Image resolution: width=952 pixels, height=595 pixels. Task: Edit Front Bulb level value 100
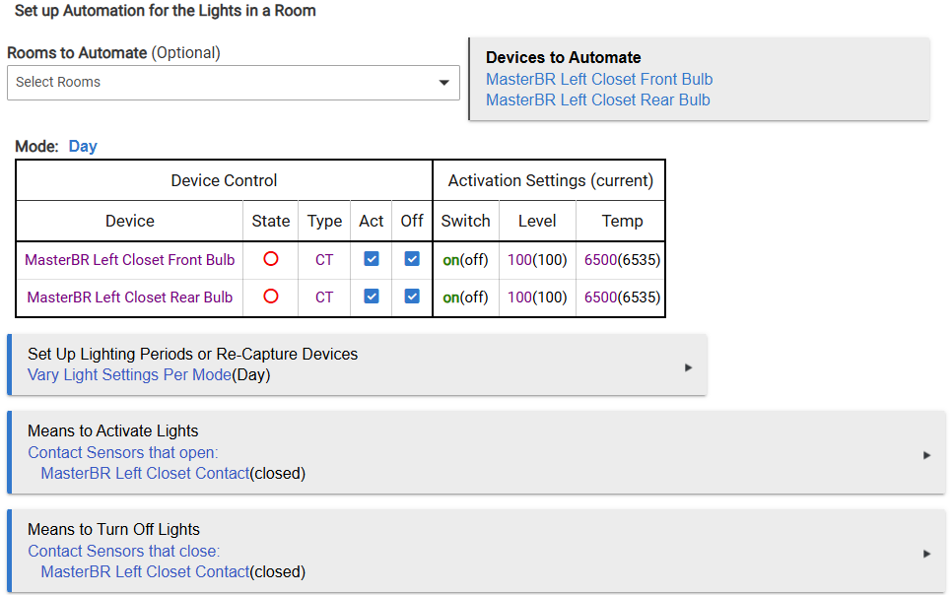(518, 260)
